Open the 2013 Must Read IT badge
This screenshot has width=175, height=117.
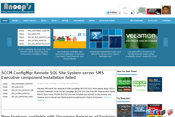[x=154, y=11]
